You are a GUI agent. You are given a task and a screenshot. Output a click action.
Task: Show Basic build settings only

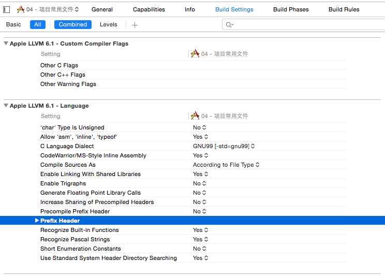pyautogui.click(x=13, y=24)
